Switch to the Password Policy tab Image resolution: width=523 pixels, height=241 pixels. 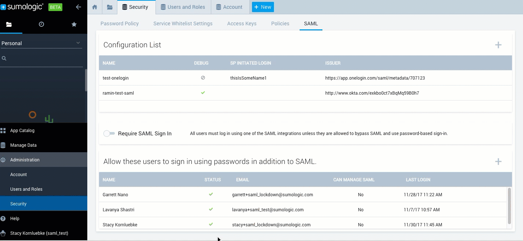[120, 23]
